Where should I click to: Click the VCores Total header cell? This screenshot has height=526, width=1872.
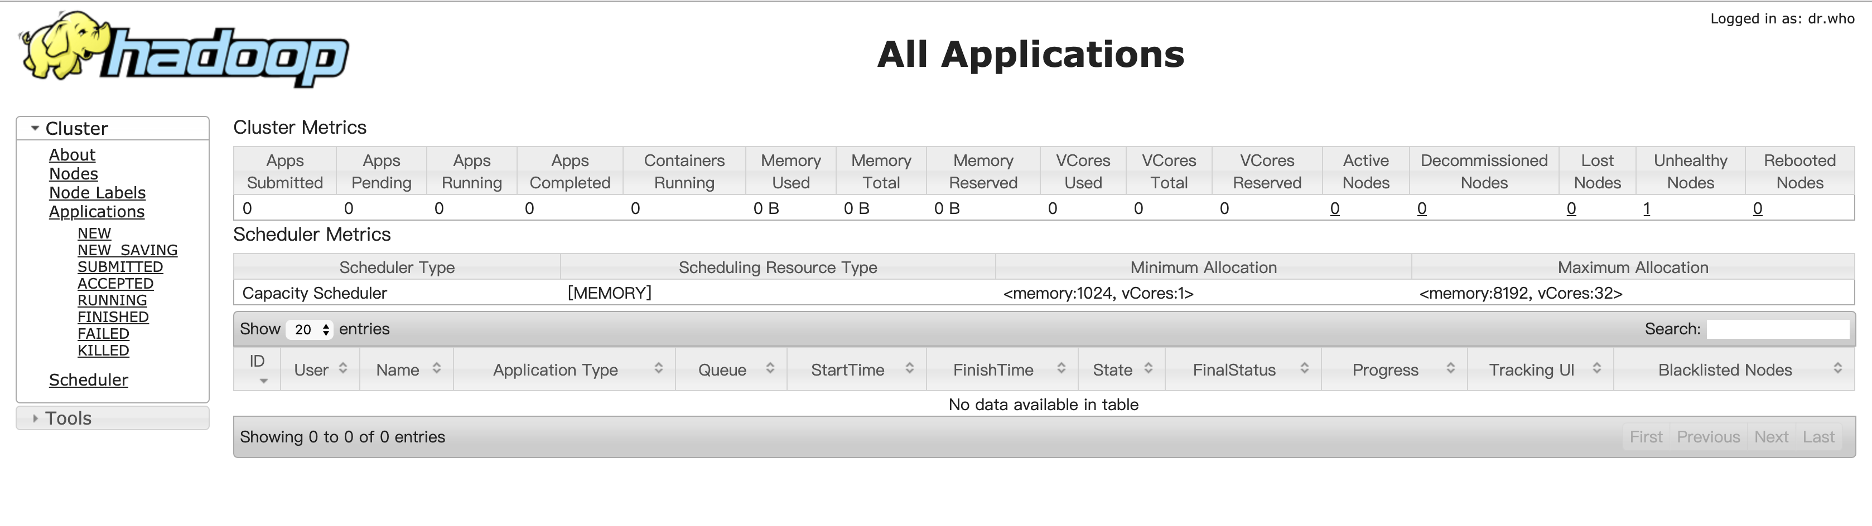(x=1169, y=171)
